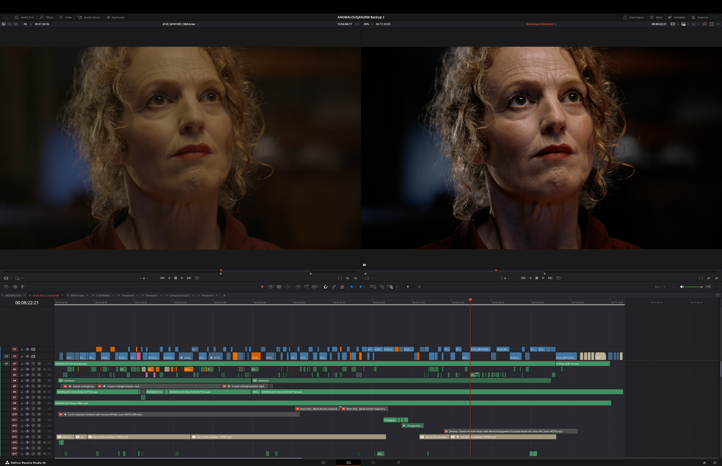Select the Trim edit mode tool
The height and width of the screenshot is (466, 722).
tap(271, 287)
